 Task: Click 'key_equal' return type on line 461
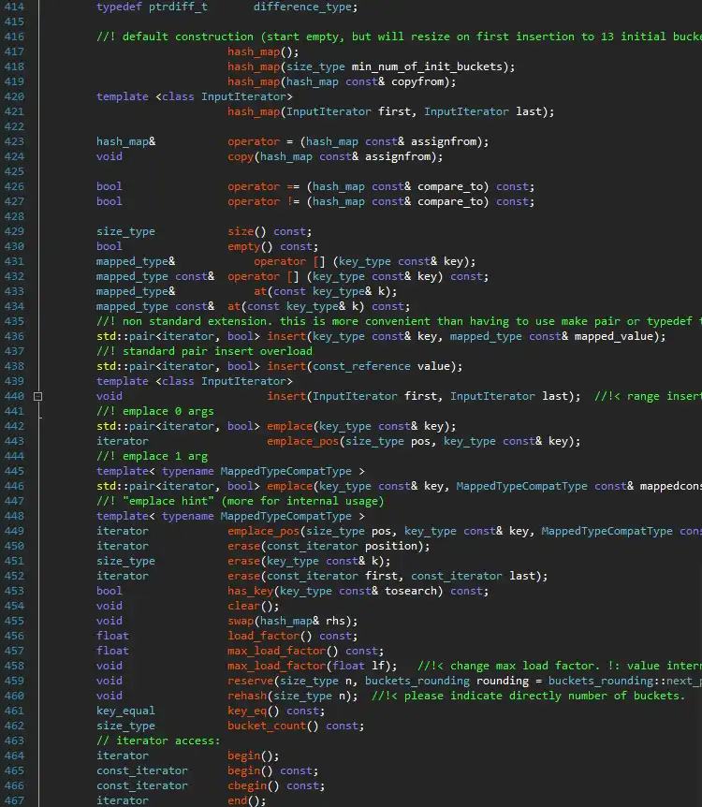[x=125, y=711]
